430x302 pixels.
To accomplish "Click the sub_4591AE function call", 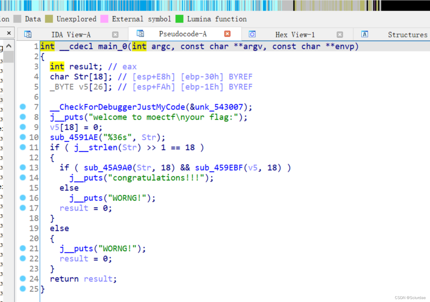I will point(74,137).
